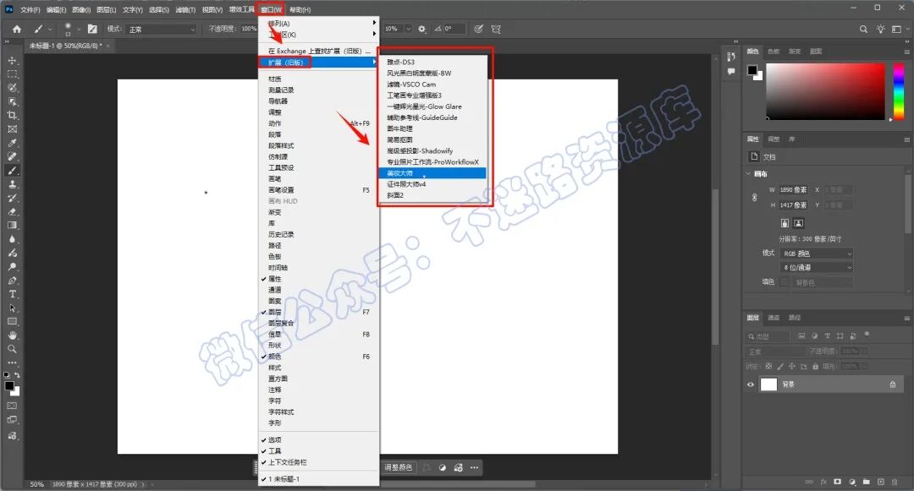Open the 文件(F) menu
The image size is (914, 491).
click(30, 10)
